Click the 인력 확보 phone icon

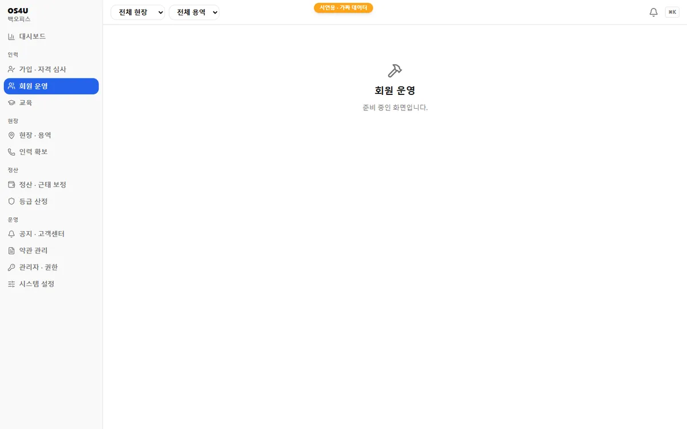click(x=11, y=152)
